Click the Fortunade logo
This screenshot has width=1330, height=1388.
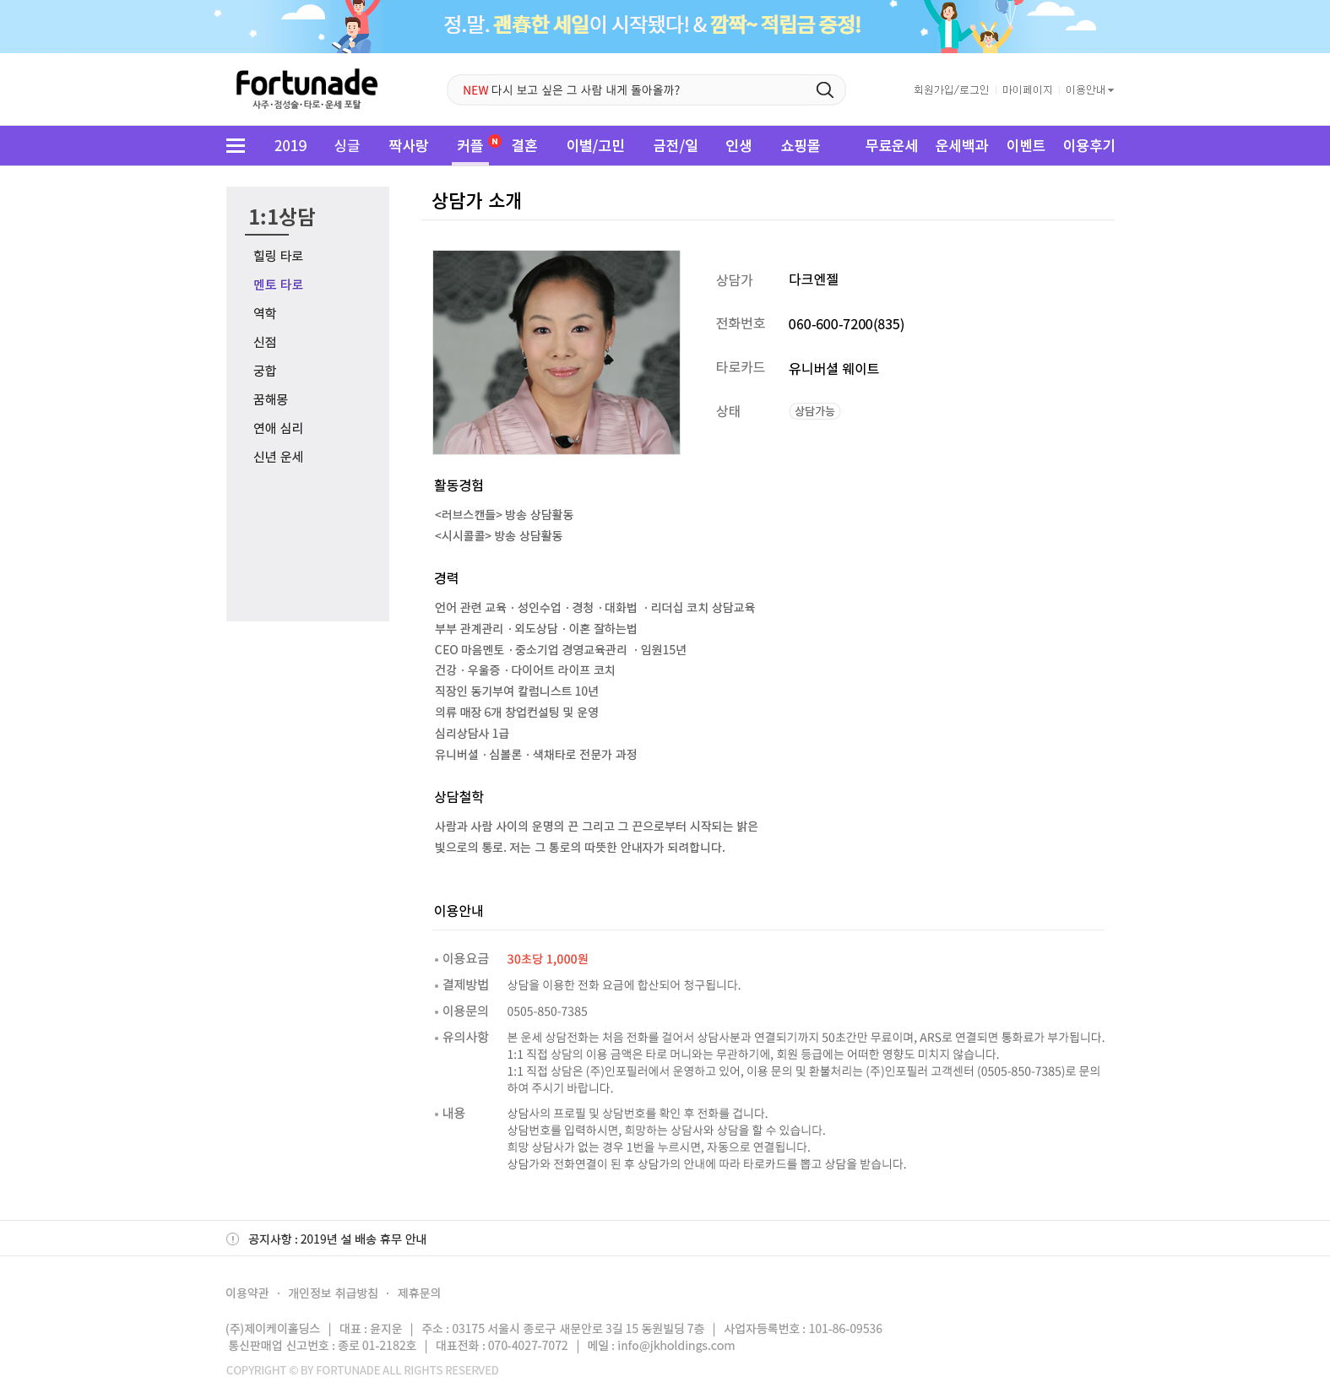(x=306, y=89)
